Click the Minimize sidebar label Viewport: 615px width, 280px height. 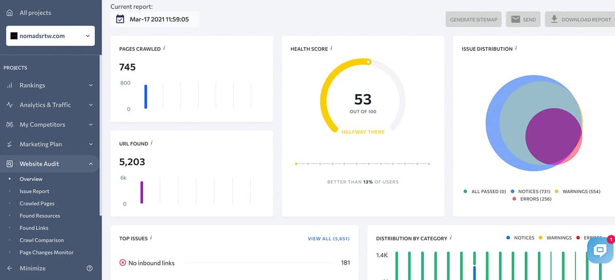32,268
